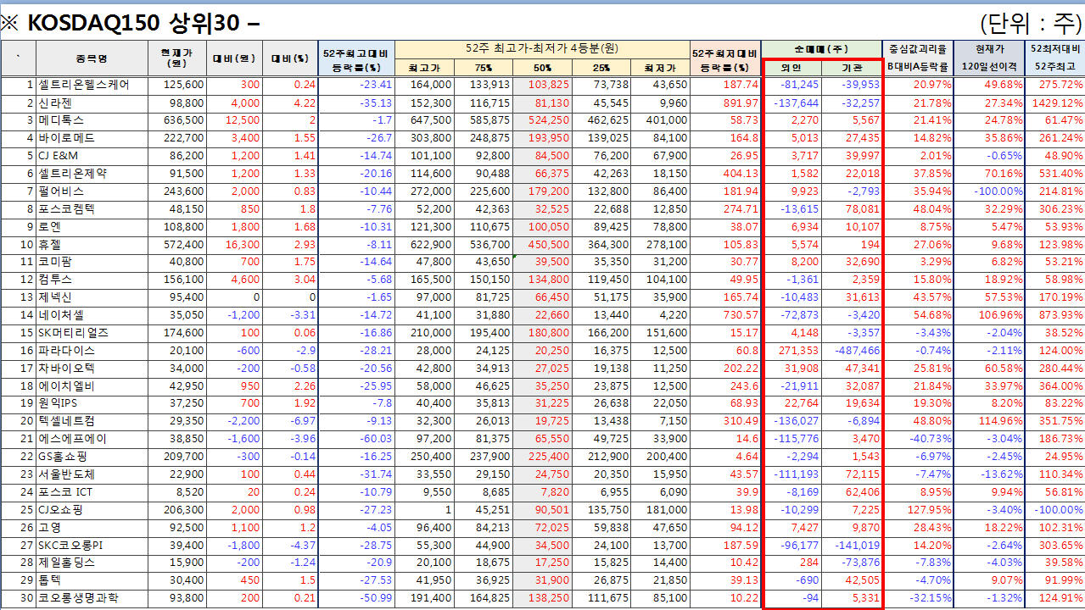Click the 최고가 column header
The image size is (1085, 610).
pos(424,67)
